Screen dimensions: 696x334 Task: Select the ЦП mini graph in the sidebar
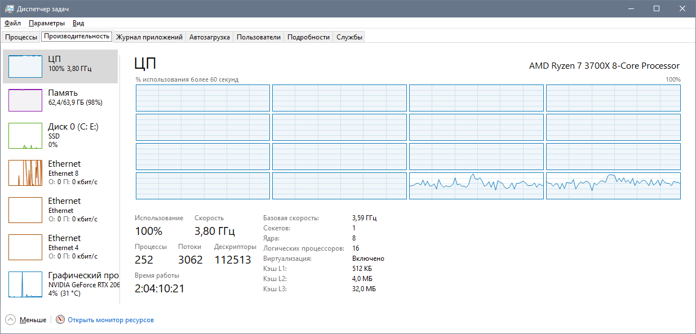25,66
